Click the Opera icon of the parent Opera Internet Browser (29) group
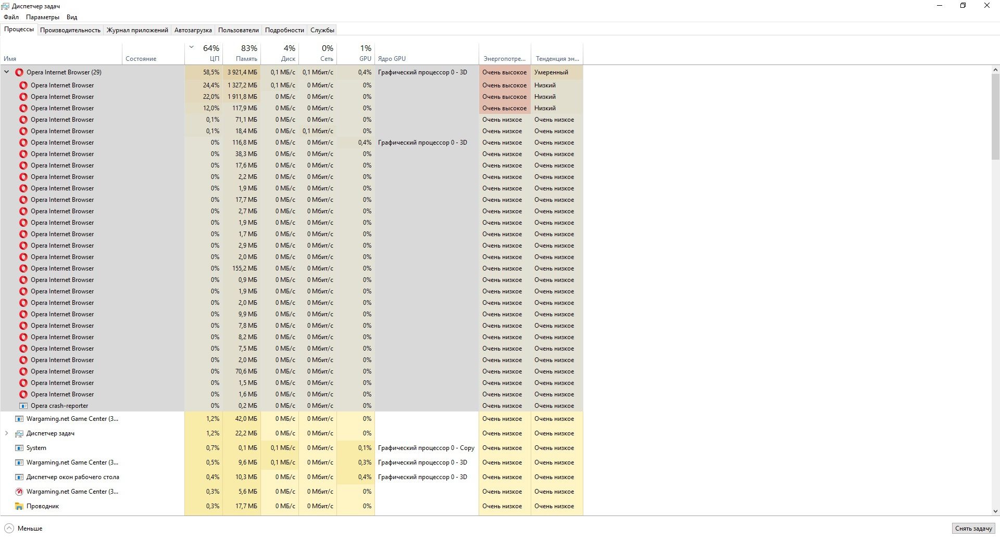This screenshot has width=1000, height=541. coord(19,72)
